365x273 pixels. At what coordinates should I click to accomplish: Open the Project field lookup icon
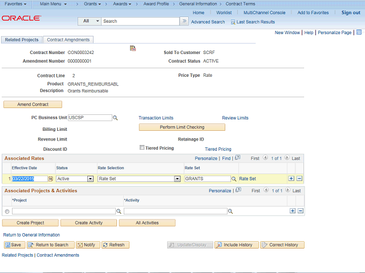click(119, 211)
